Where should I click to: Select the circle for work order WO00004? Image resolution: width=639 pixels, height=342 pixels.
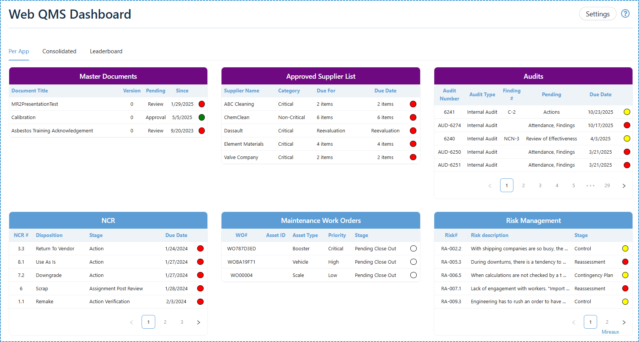click(x=413, y=275)
